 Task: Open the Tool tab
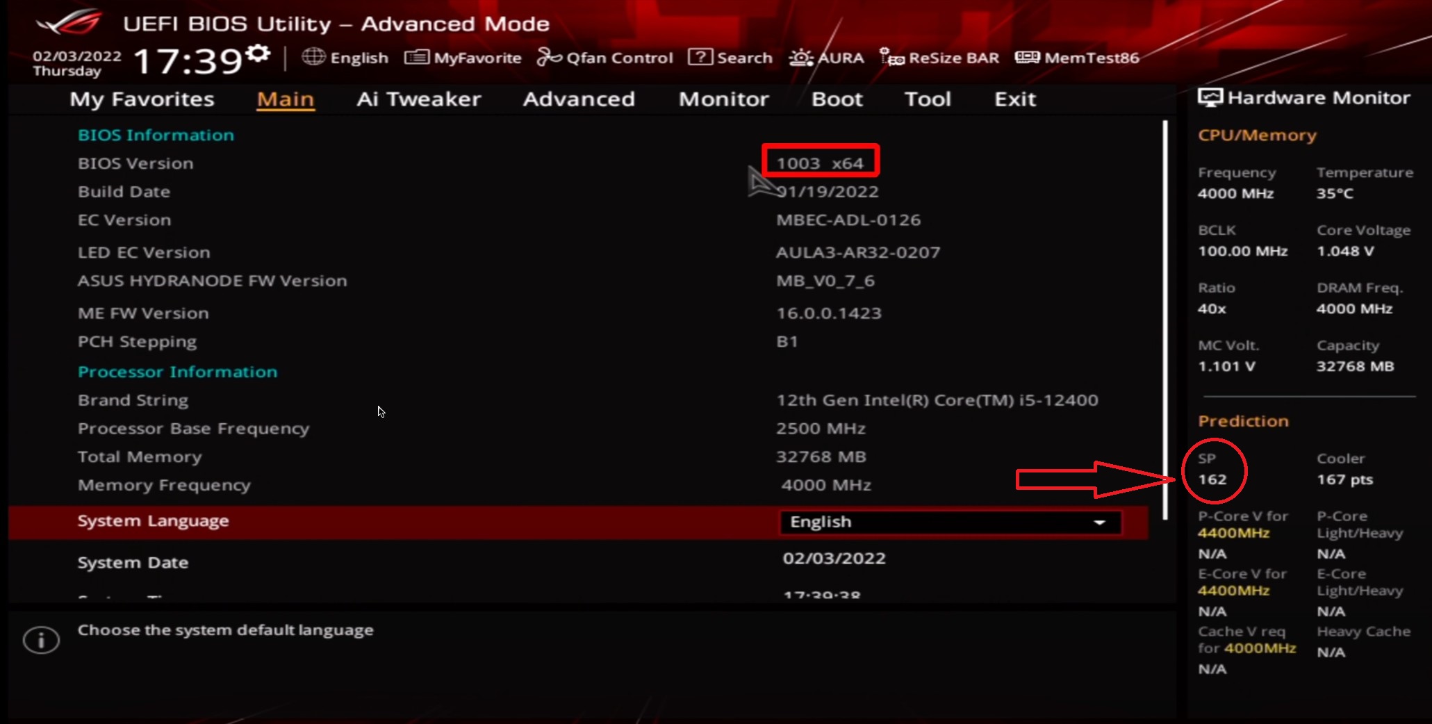click(928, 99)
